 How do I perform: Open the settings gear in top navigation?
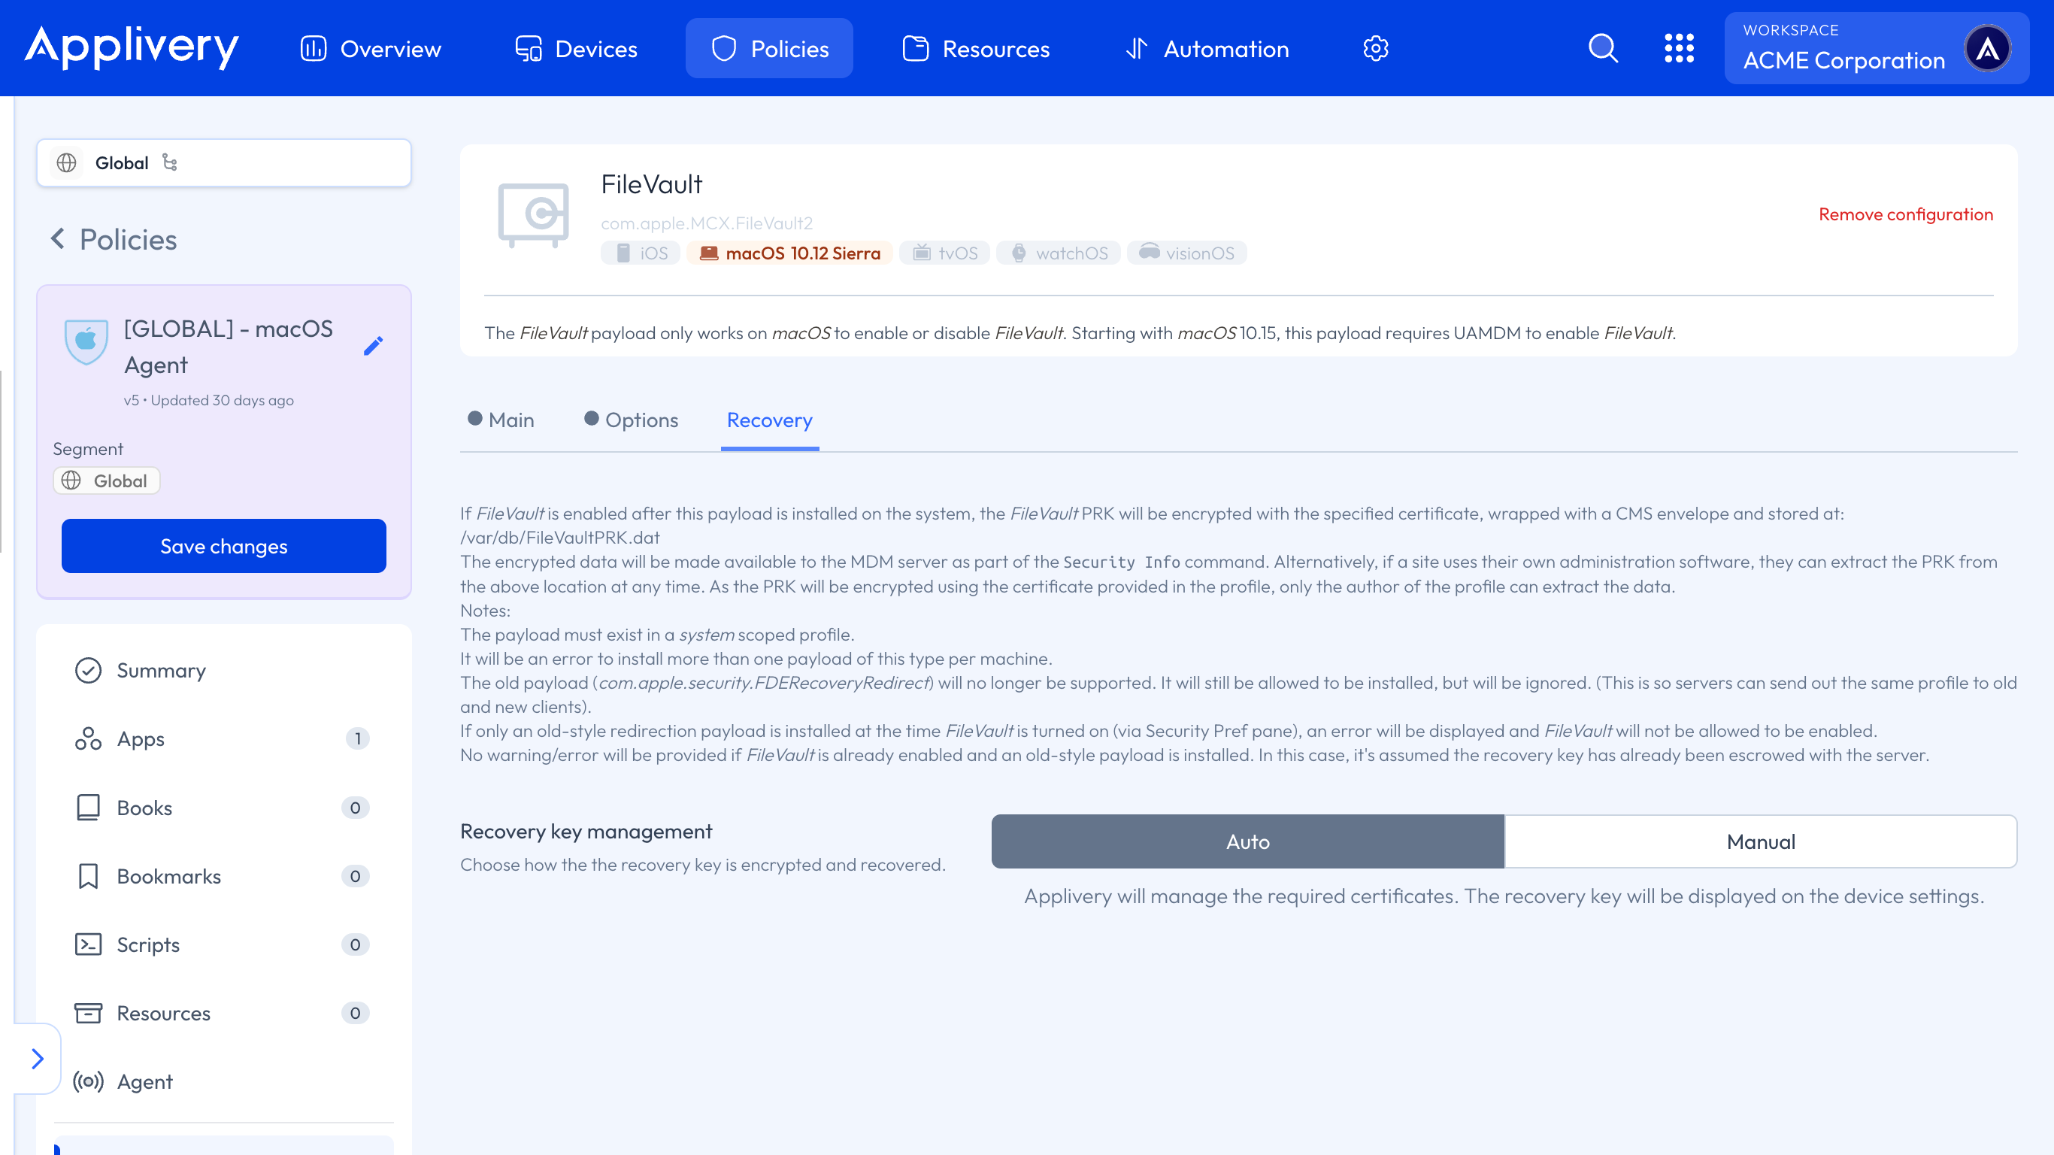pyautogui.click(x=1375, y=49)
